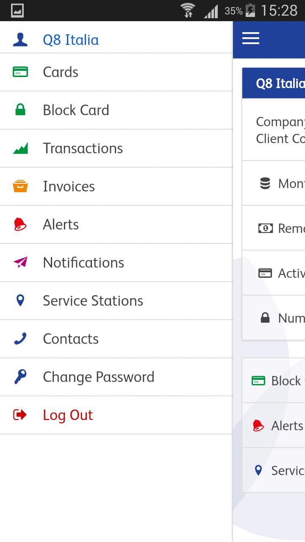Tap the Alerts shortcut on the dashboard
This screenshot has width=305, height=542.
pyautogui.click(x=287, y=426)
